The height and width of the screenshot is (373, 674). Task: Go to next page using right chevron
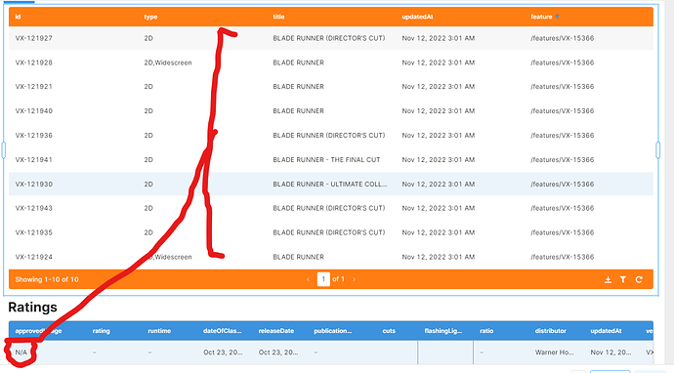point(354,279)
